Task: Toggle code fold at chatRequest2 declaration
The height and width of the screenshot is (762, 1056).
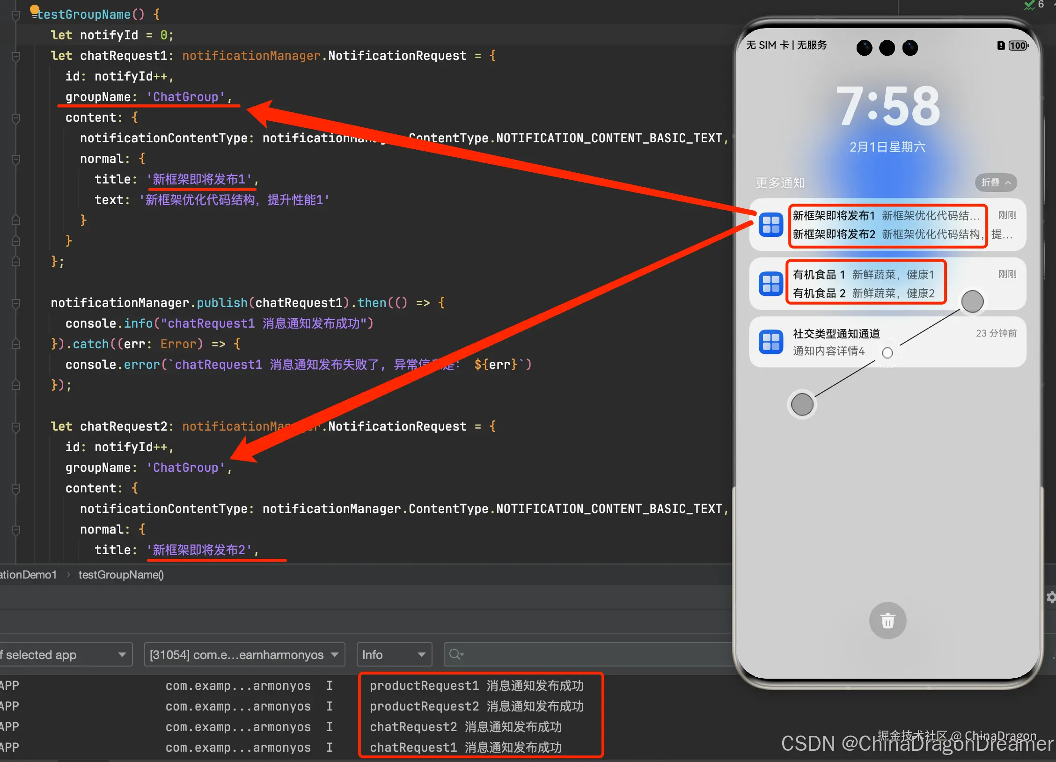Action: tap(16, 427)
